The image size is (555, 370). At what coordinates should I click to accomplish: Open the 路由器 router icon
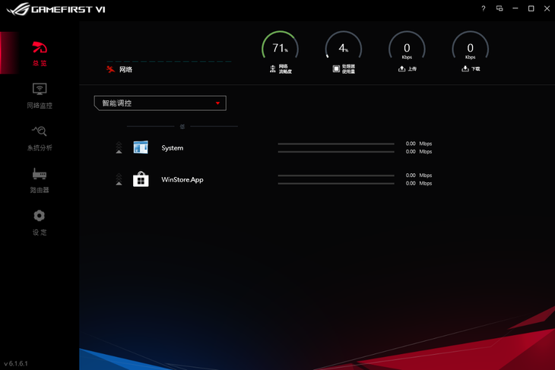coord(40,175)
